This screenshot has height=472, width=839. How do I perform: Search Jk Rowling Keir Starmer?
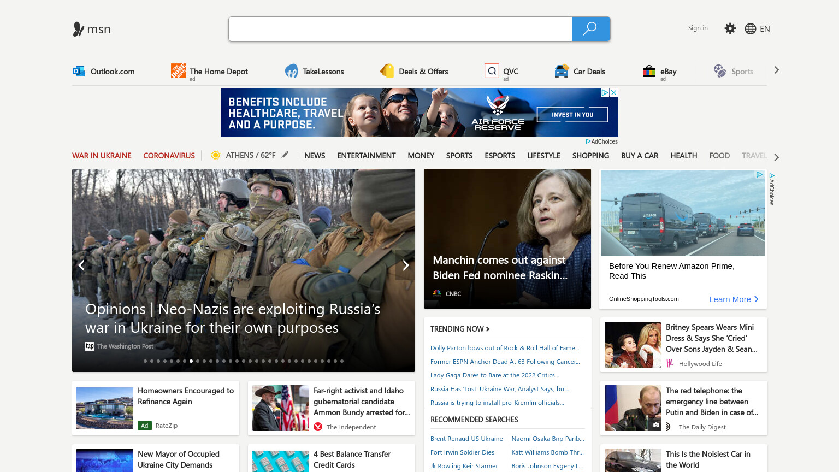click(464, 466)
